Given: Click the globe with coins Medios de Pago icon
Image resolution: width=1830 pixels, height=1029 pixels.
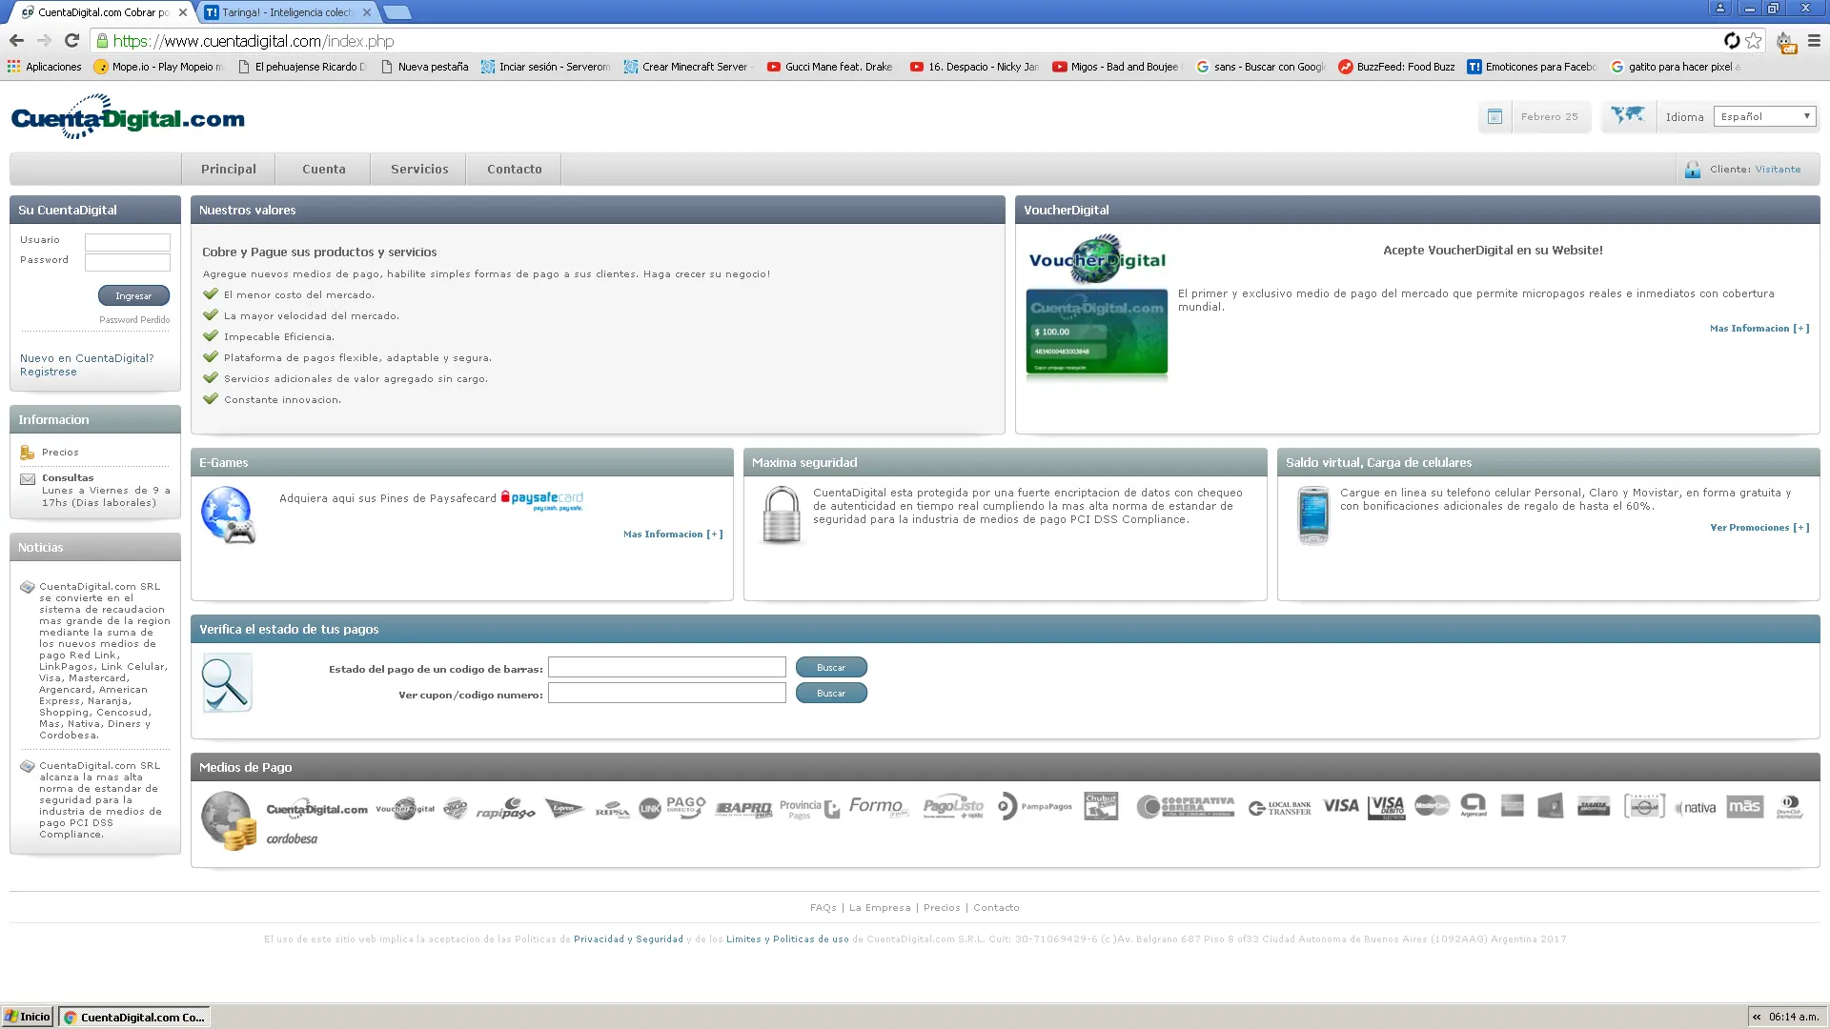Looking at the screenshot, I should click(229, 820).
